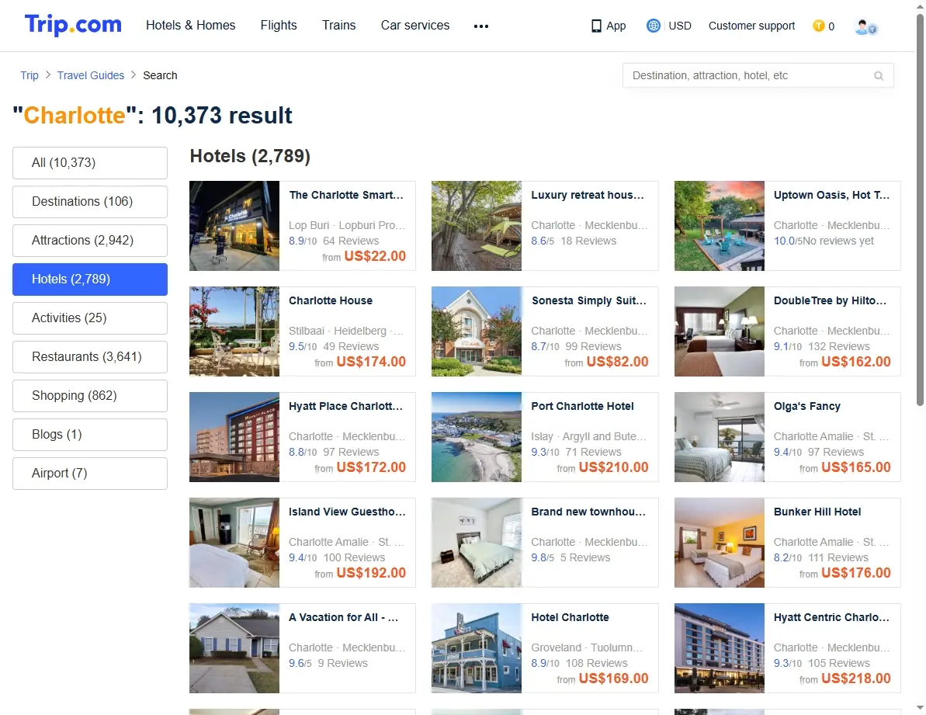Open Island View Guesthouse photo
Image resolution: width=926 pixels, height=715 pixels.
[x=234, y=543]
